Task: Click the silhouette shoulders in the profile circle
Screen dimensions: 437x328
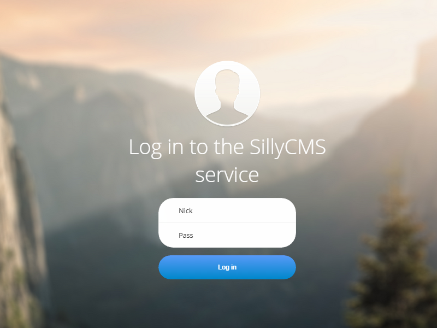Action: pos(227,114)
